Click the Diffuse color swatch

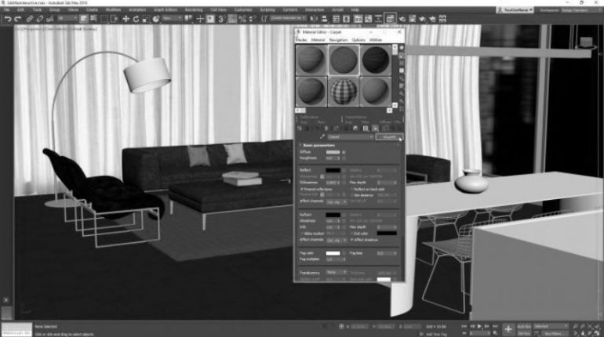(x=333, y=152)
